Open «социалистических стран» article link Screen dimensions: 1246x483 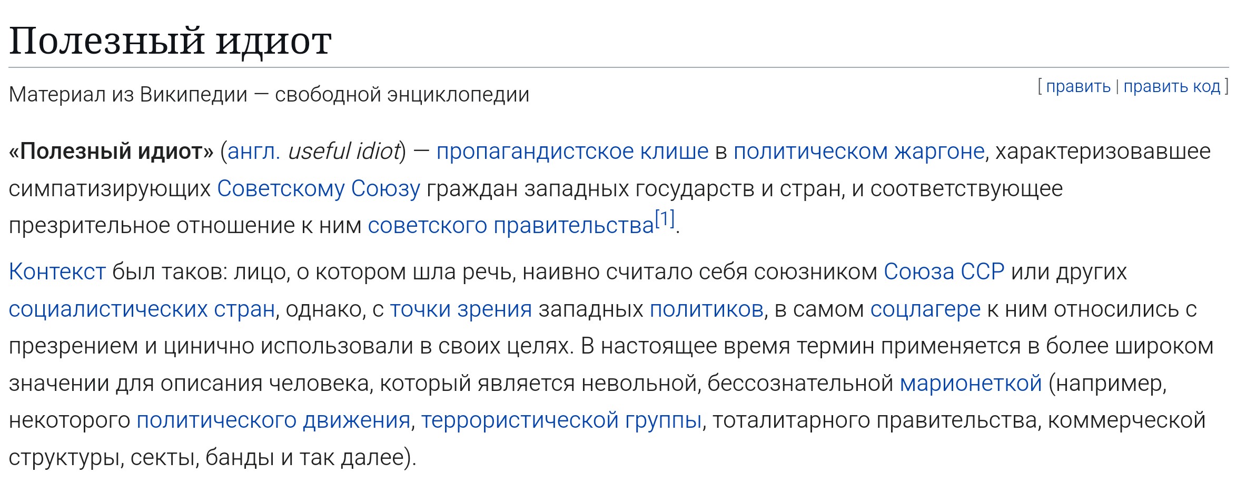click(x=142, y=309)
